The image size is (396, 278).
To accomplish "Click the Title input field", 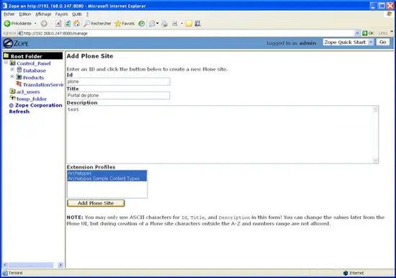I will tap(118, 96).
